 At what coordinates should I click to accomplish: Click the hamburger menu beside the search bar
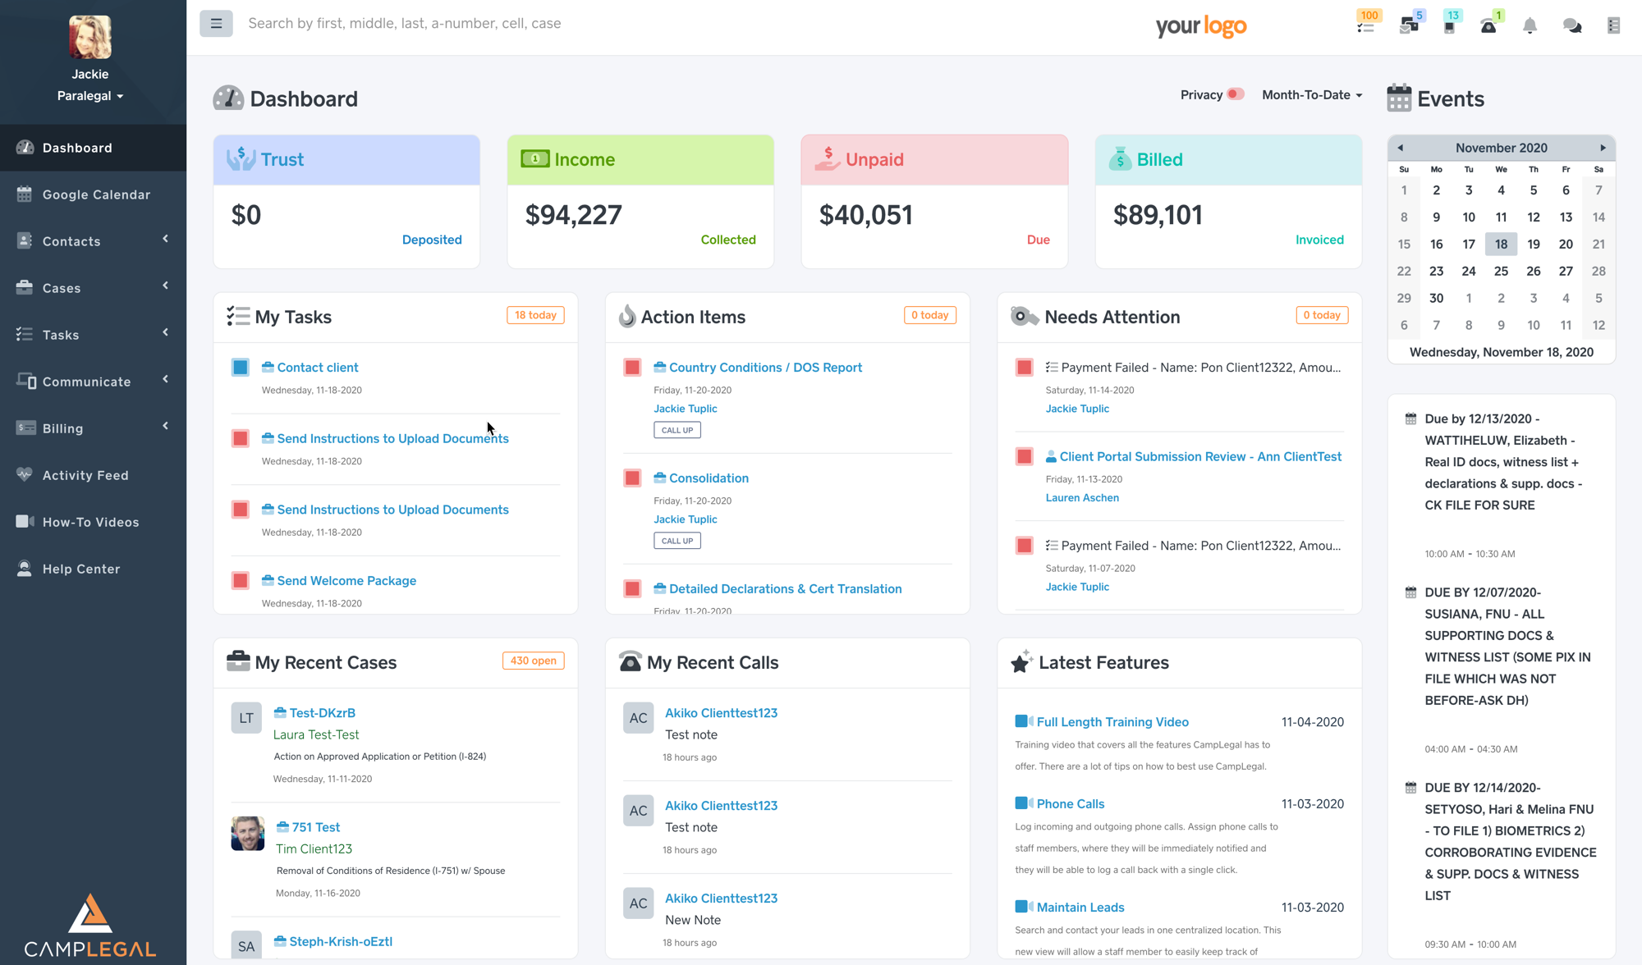pyautogui.click(x=216, y=23)
